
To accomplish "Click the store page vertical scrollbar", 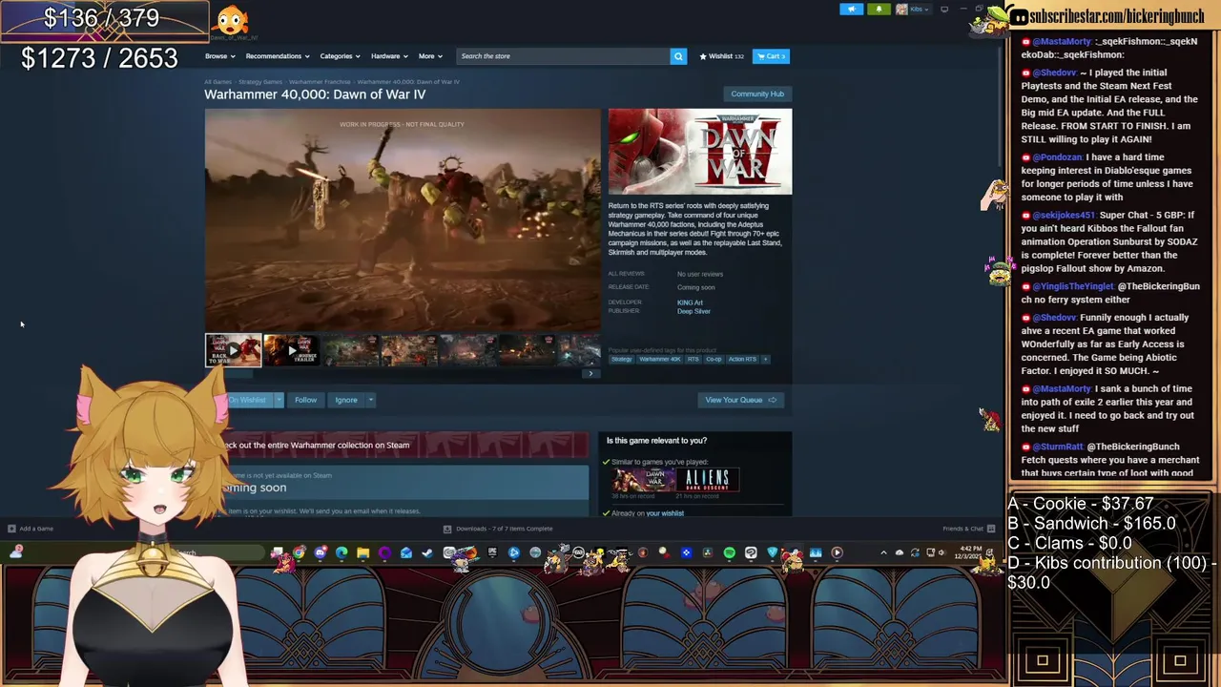I will [1001, 105].
